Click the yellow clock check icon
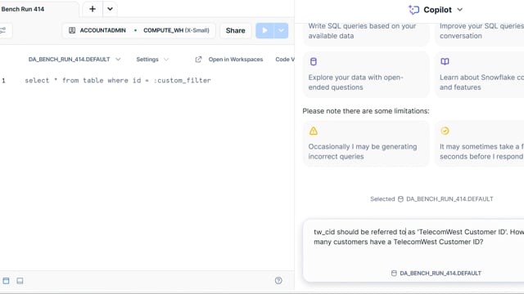Screen dimensions: 524x294 (x=445, y=131)
